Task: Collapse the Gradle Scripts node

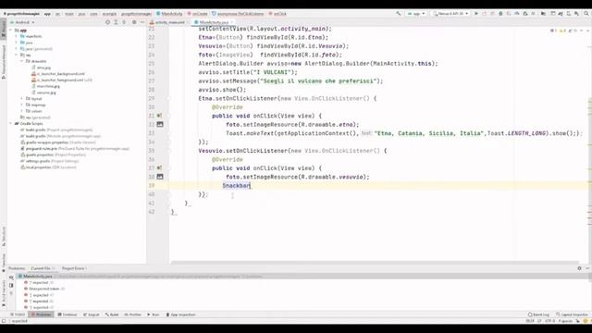Action: point(10,123)
